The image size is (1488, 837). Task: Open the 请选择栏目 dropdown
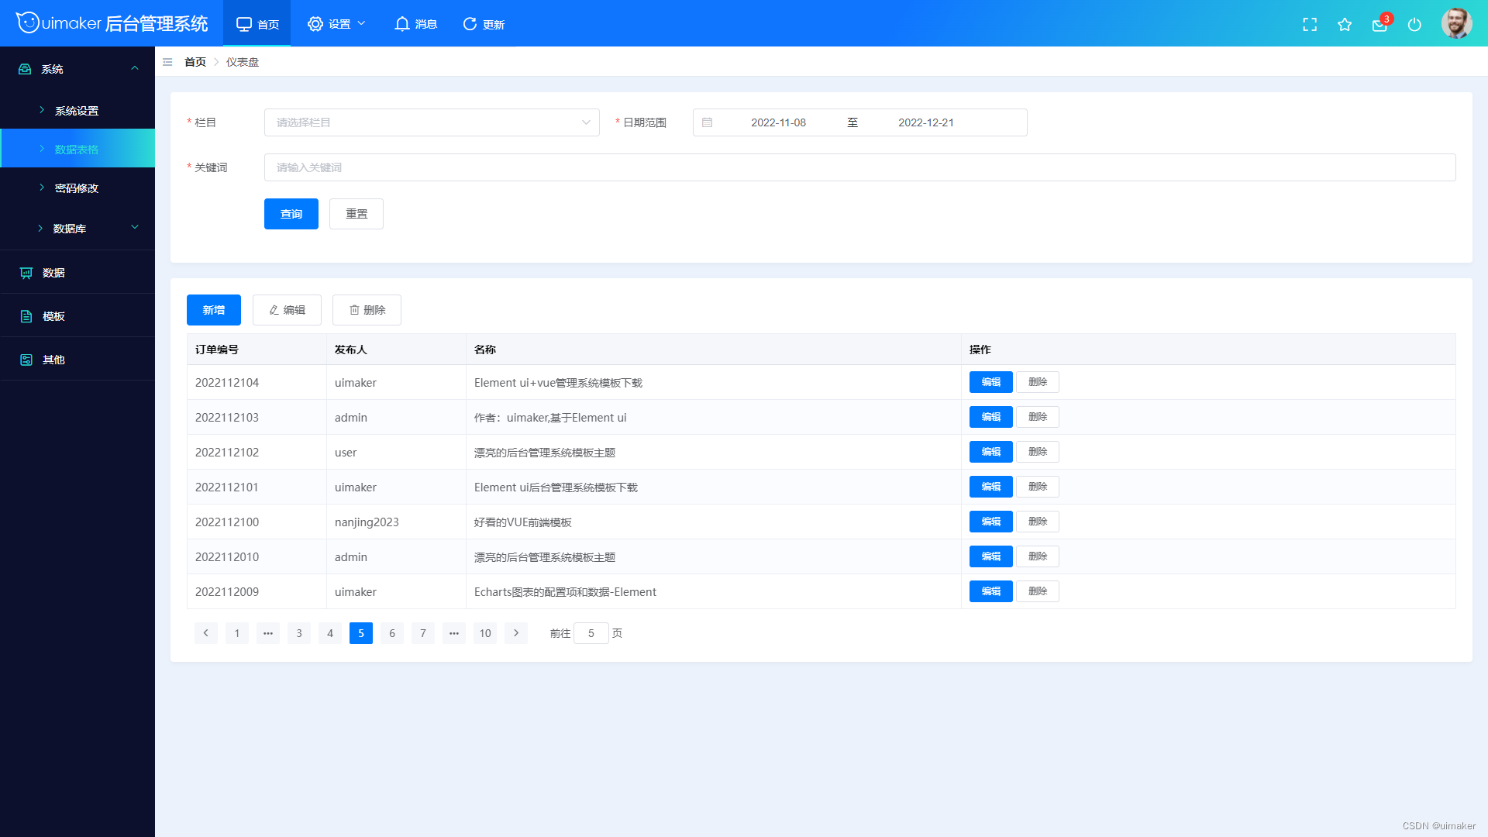pyautogui.click(x=432, y=122)
